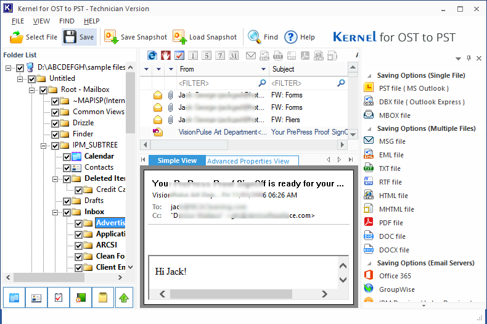Uncheck the Common Views folder checkbox
The height and width of the screenshot is (324, 487).
pos(55,112)
